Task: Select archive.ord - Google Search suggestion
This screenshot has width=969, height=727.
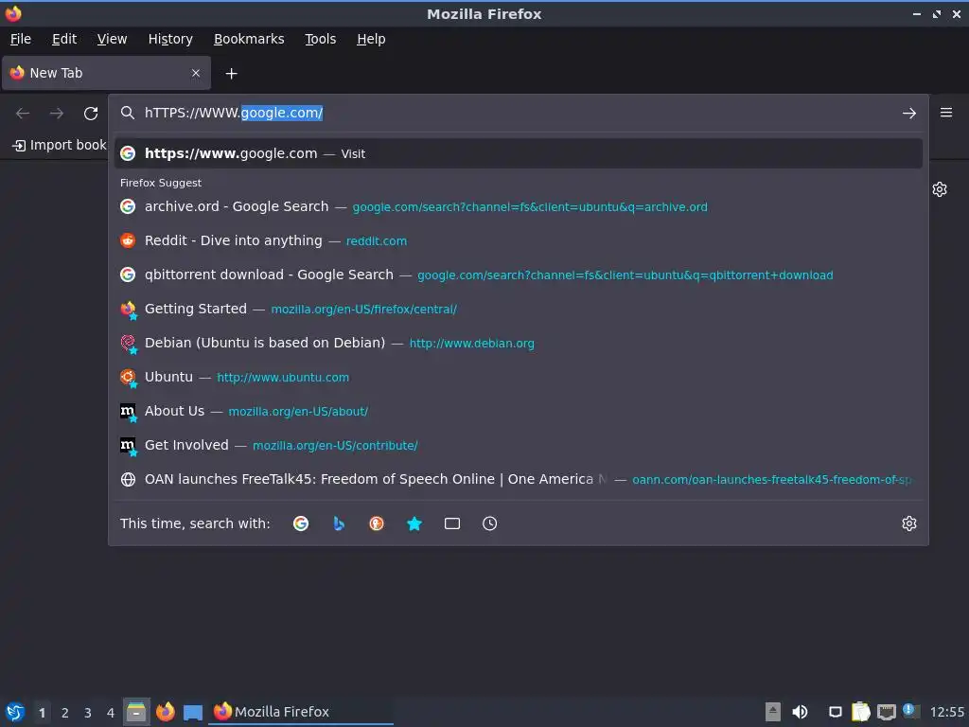Action: coord(519,206)
